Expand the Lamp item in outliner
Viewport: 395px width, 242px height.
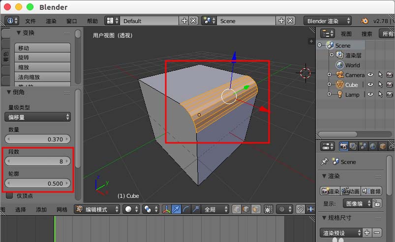pyautogui.click(x=329, y=94)
